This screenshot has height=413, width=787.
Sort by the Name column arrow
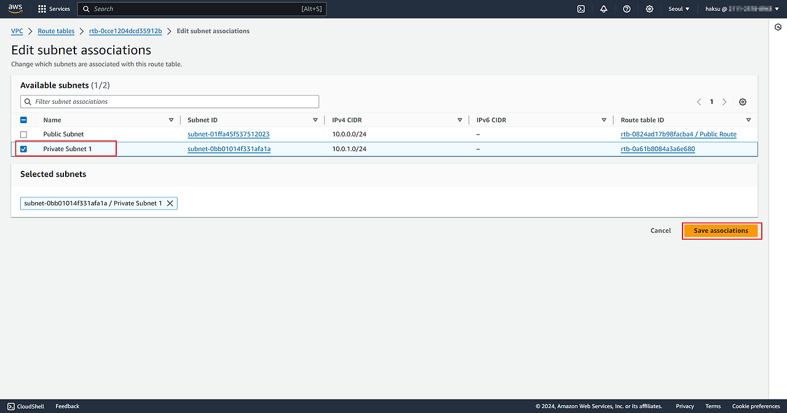click(x=171, y=120)
